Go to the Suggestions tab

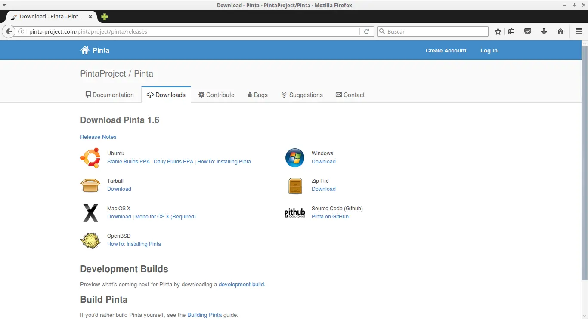tap(302, 95)
